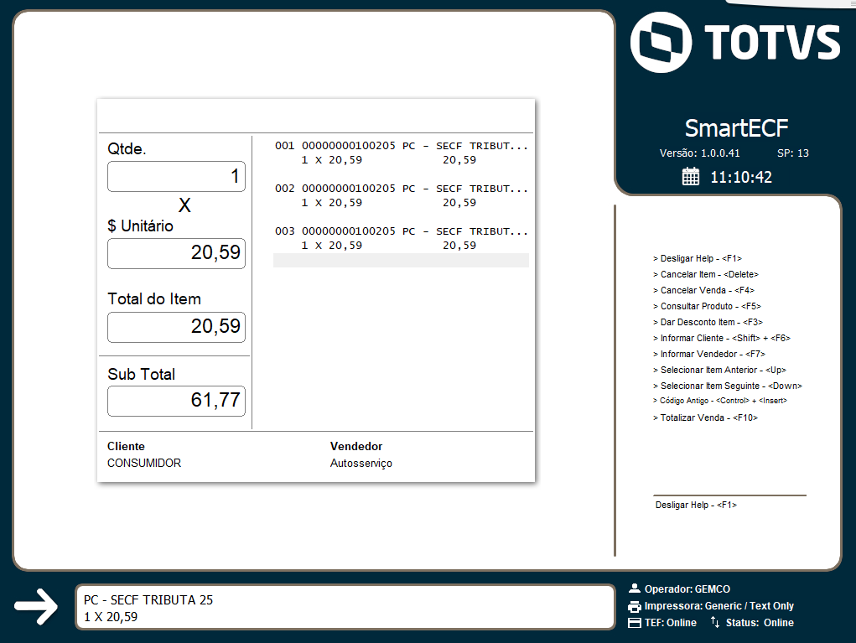Image resolution: width=856 pixels, height=643 pixels.
Task: Click the Sub Total label
Action: (142, 374)
